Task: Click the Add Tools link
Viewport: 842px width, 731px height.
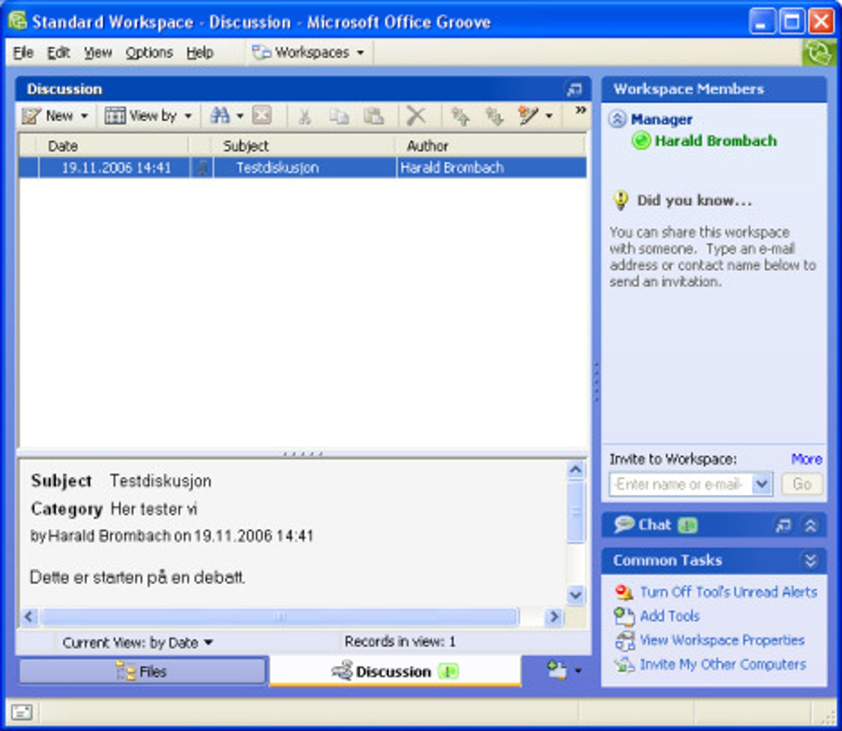Action: [669, 616]
